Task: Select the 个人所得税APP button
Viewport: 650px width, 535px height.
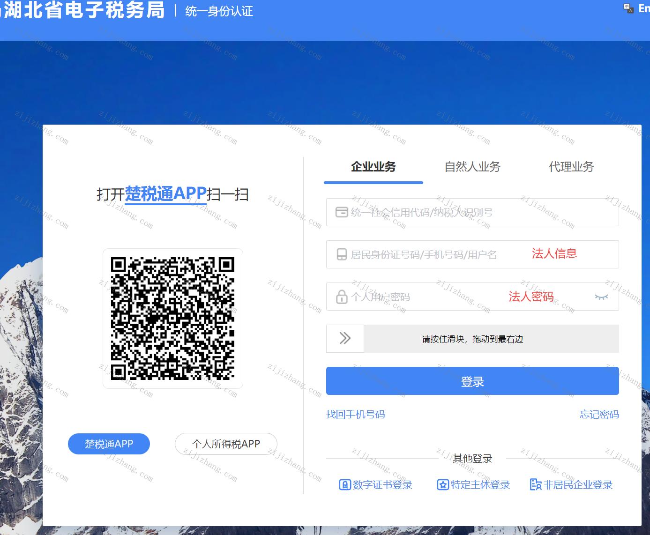Action: (226, 444)
